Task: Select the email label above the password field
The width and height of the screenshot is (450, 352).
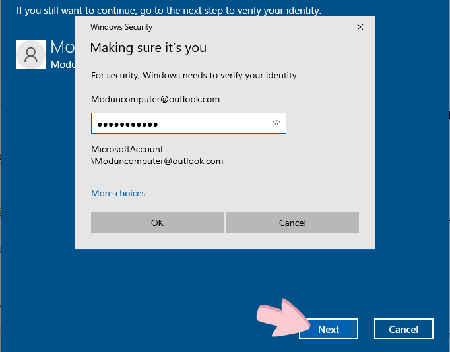Action: [155, 99]
